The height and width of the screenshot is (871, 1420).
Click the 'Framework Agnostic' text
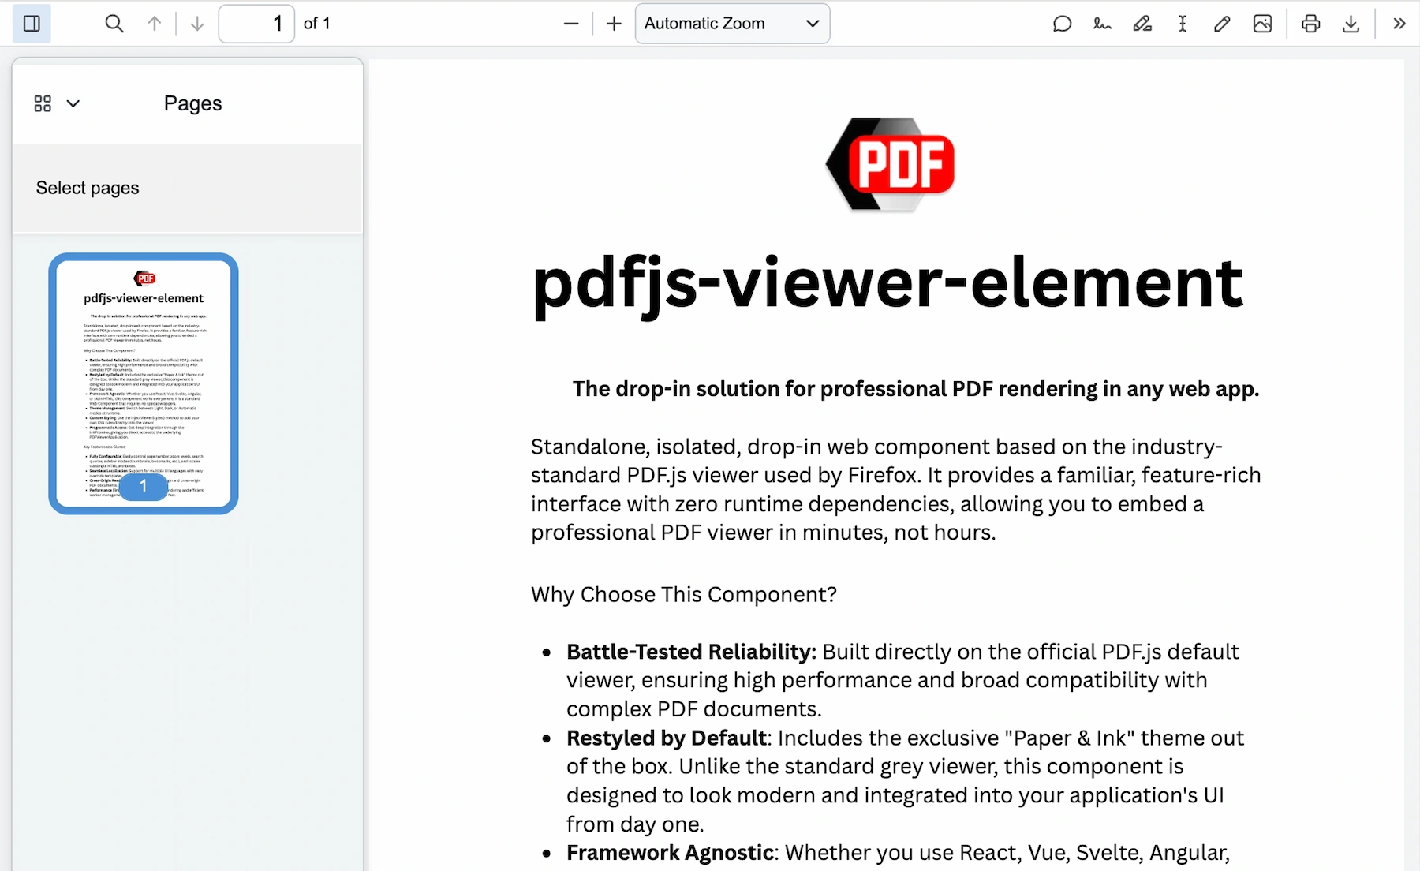click(670, 853)
